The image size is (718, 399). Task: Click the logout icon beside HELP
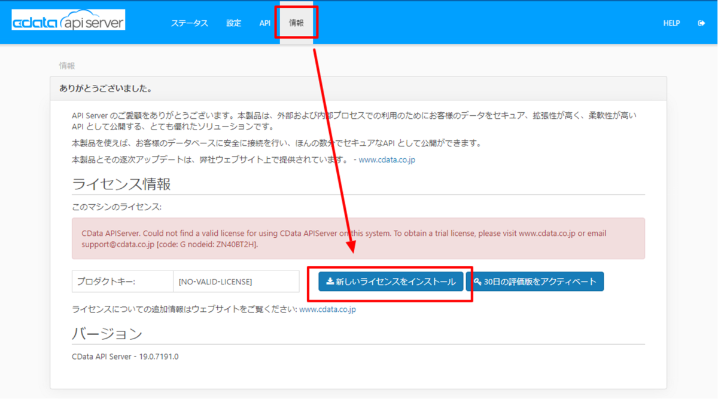701,23
